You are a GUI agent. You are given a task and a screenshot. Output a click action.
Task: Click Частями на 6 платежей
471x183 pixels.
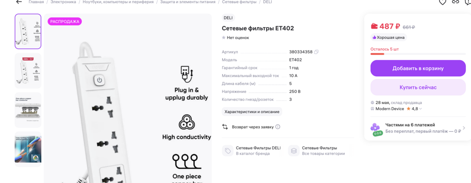pos(410,125)
